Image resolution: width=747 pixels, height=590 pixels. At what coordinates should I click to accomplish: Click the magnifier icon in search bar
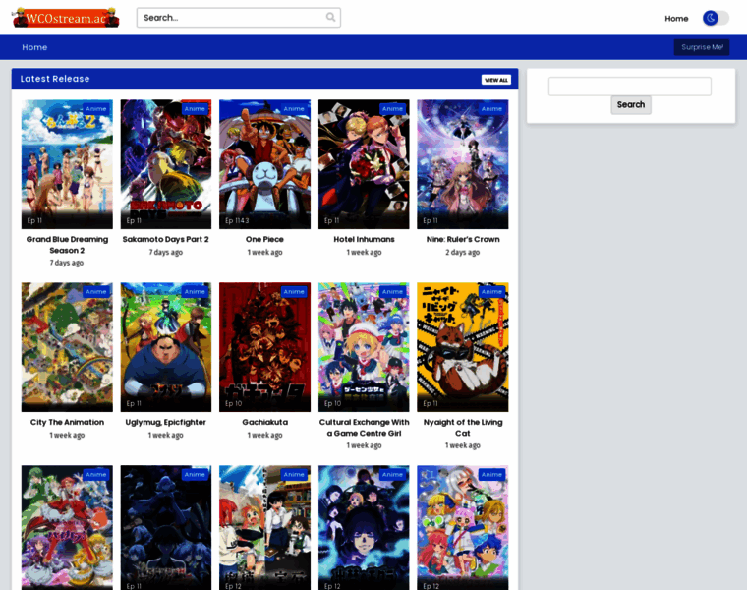330,18
